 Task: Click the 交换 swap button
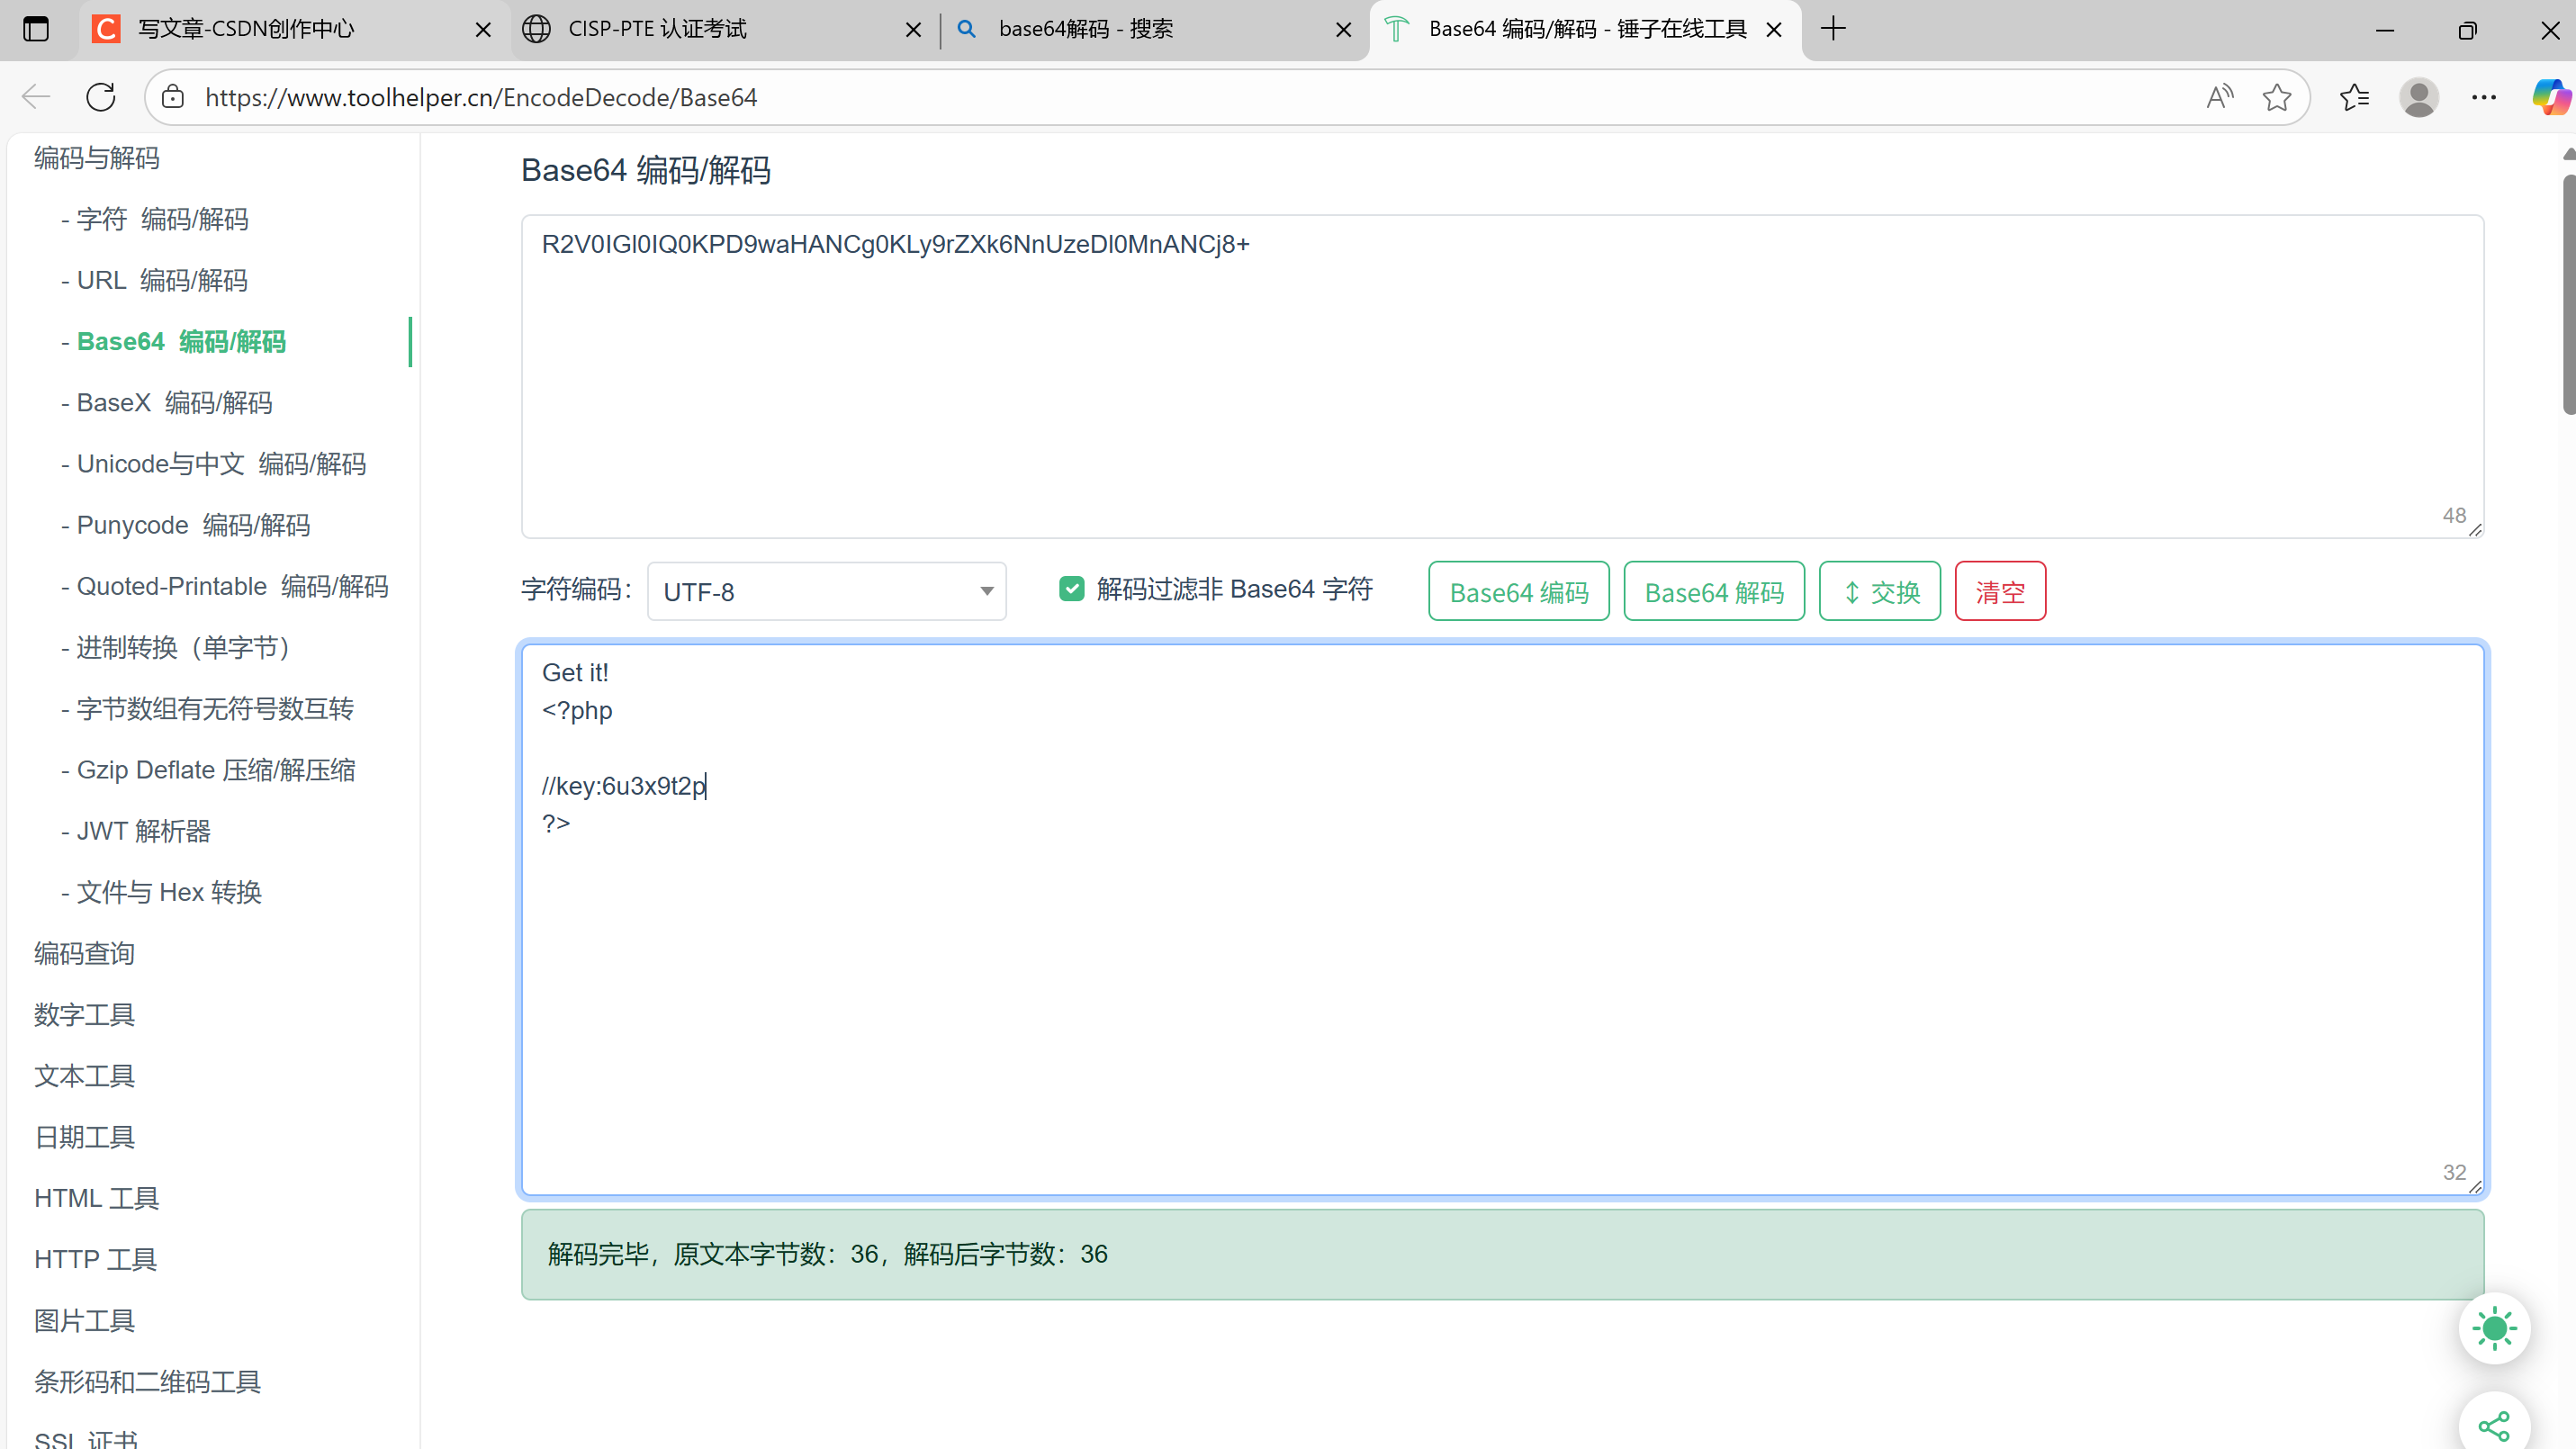tap(1880, 592)
